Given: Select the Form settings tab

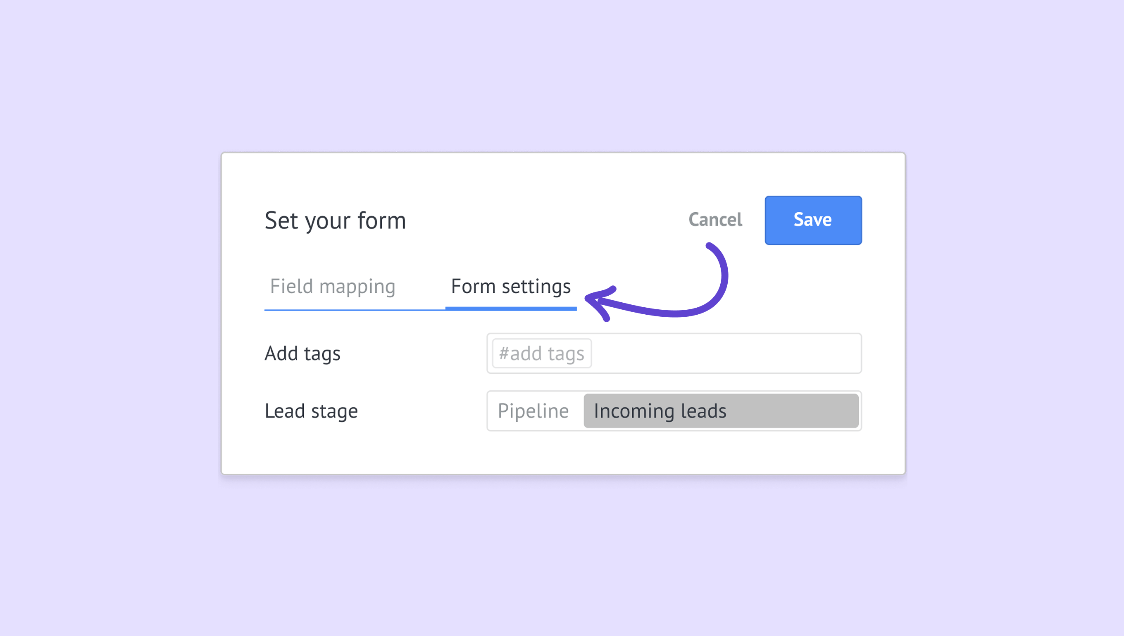Looking at the screenshot, I should tap(510, 287).
